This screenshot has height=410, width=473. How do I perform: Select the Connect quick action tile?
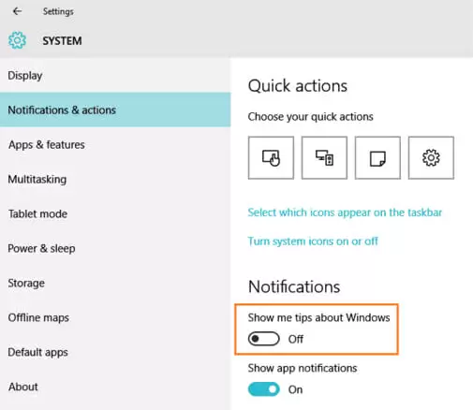[x=324, y=157]
